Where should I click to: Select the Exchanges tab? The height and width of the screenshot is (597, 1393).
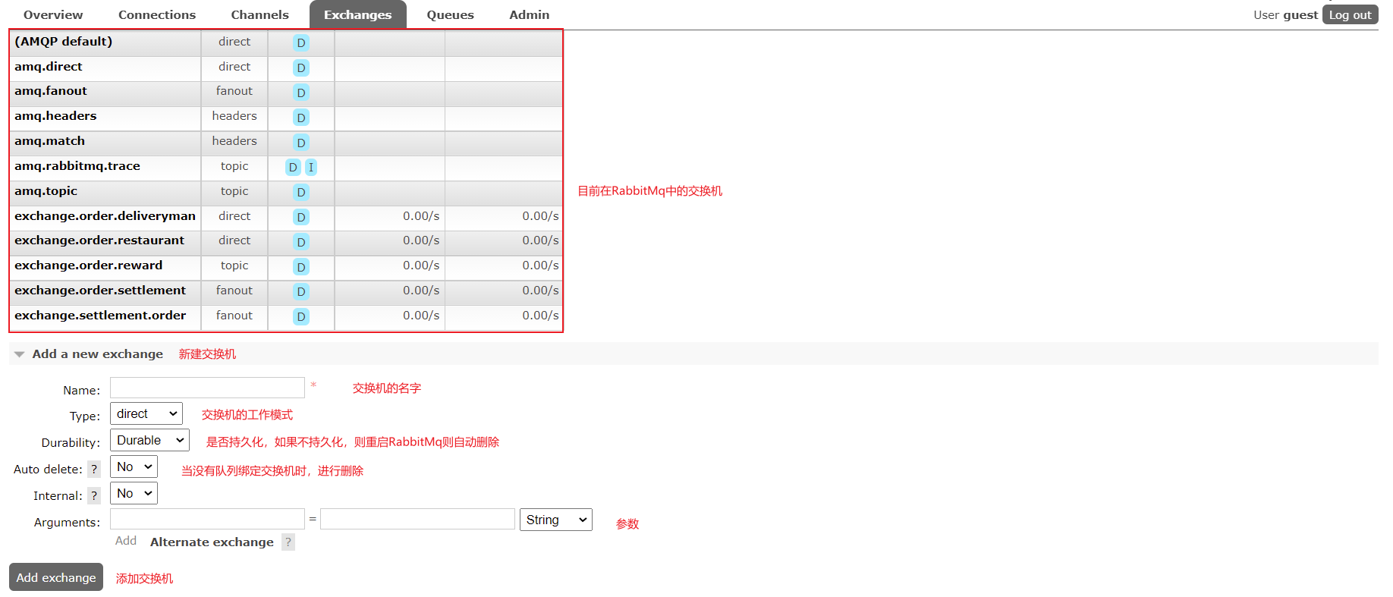click(358, 14)
